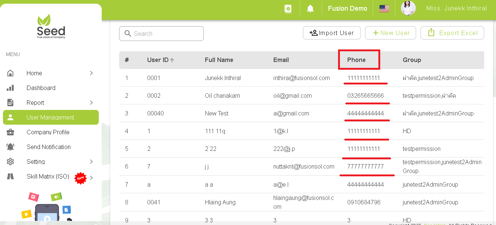Expand the Home submenu chevron
Screen dimensions: 496x225
91,73
